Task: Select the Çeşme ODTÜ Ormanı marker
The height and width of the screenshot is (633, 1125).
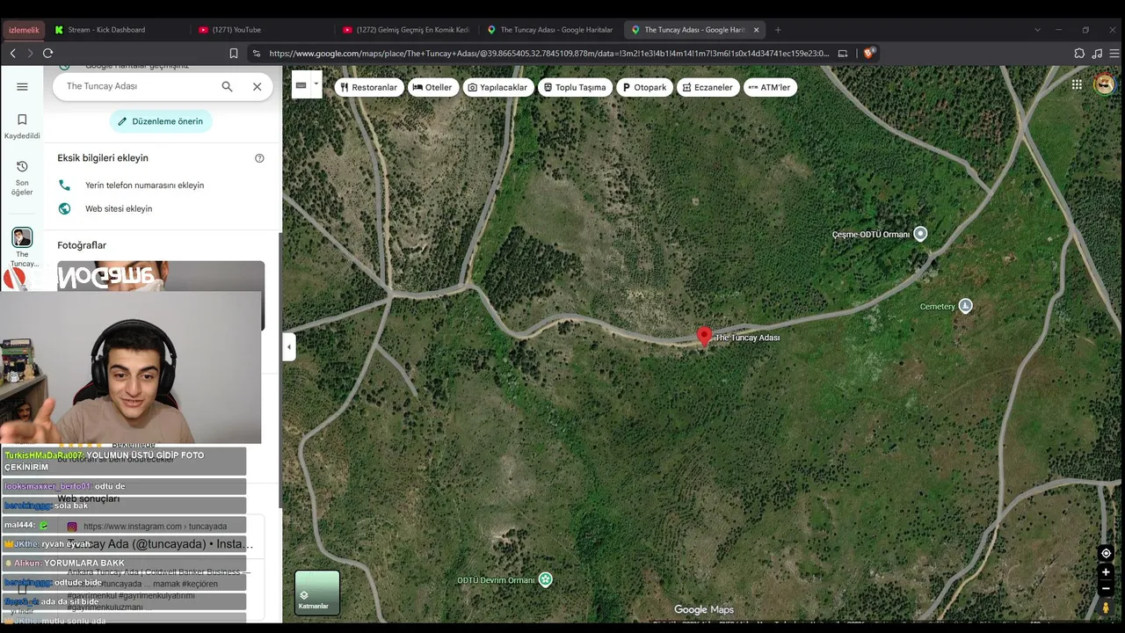Action: point(920,234)
